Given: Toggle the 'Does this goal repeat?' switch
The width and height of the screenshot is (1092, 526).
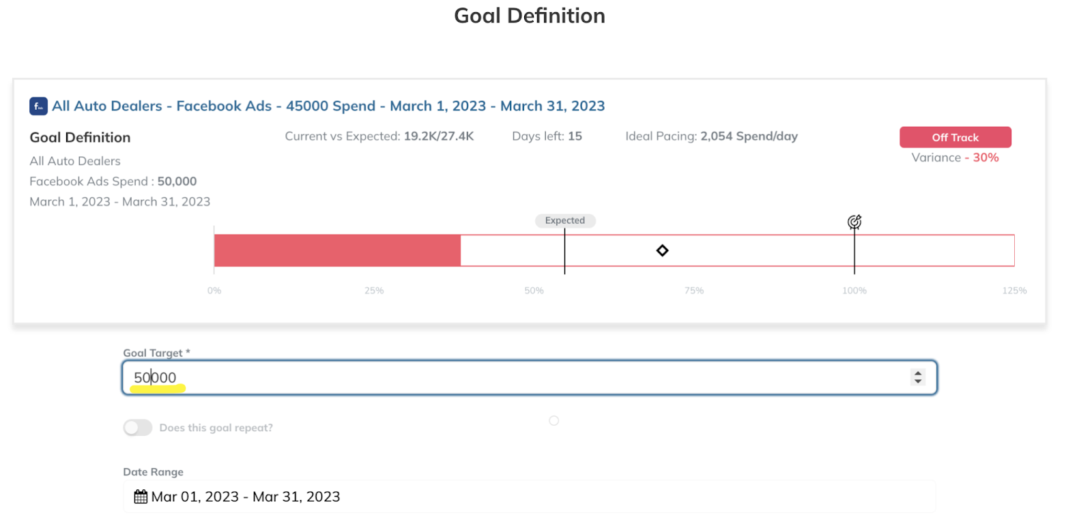Looking at the screenshot, I should click(x=138, y=428).
